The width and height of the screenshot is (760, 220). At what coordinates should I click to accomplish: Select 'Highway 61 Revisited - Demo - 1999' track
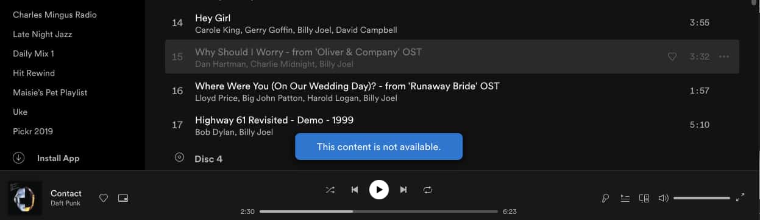(x=274, y=120)
